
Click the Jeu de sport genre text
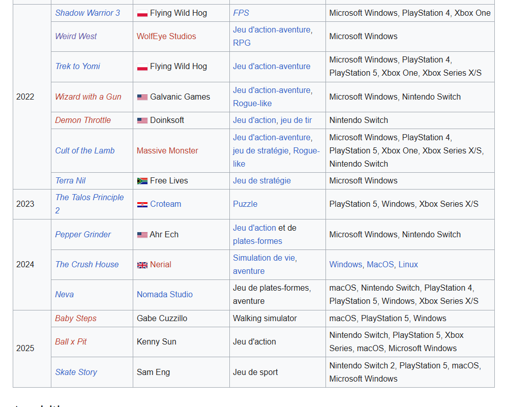255,372
